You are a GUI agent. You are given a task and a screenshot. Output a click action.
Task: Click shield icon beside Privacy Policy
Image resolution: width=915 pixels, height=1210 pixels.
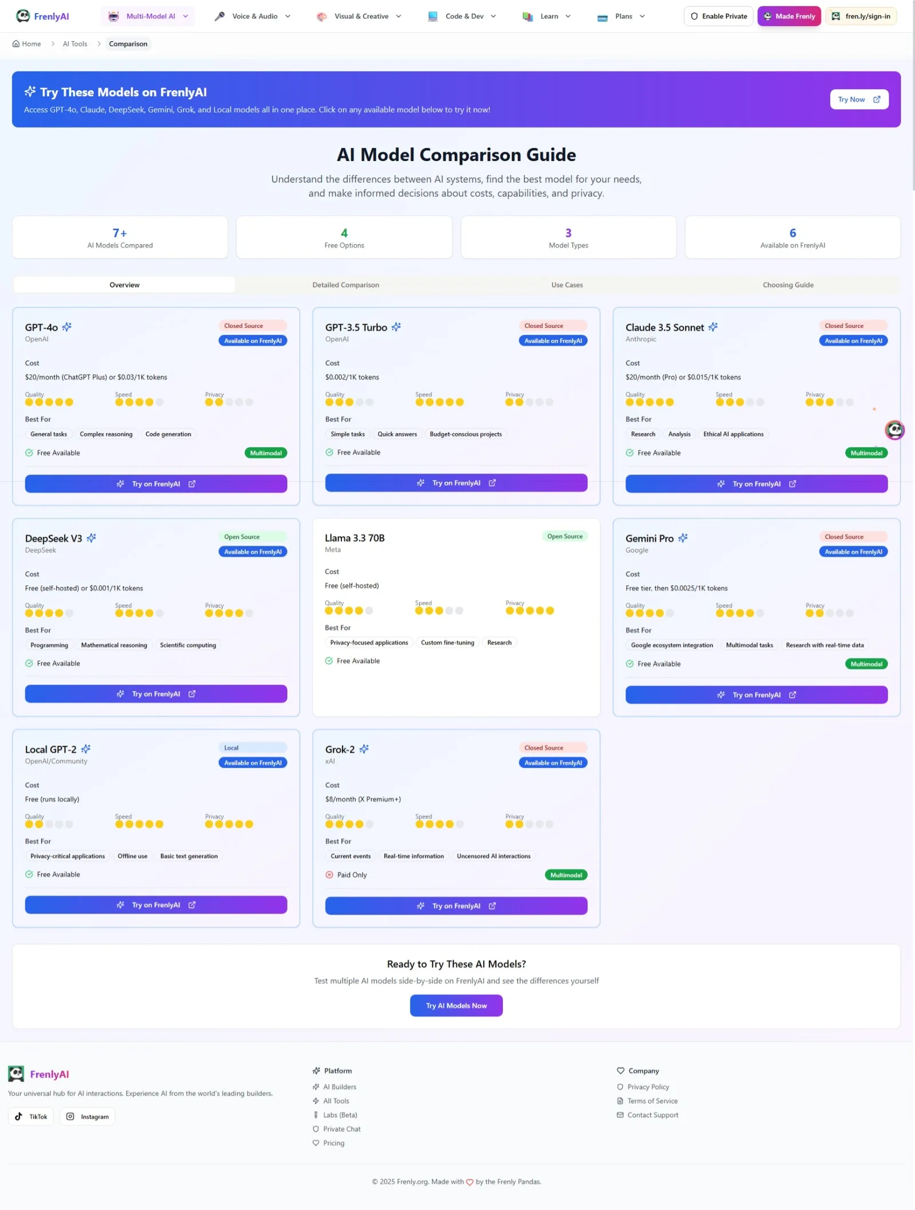(x=620, y=1087)
